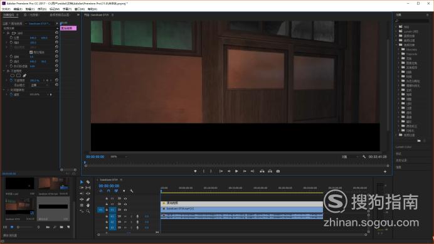Toggle Snap magnet in timeline
The height and width of the screenshot is (244, 434).
coord(109,191)
